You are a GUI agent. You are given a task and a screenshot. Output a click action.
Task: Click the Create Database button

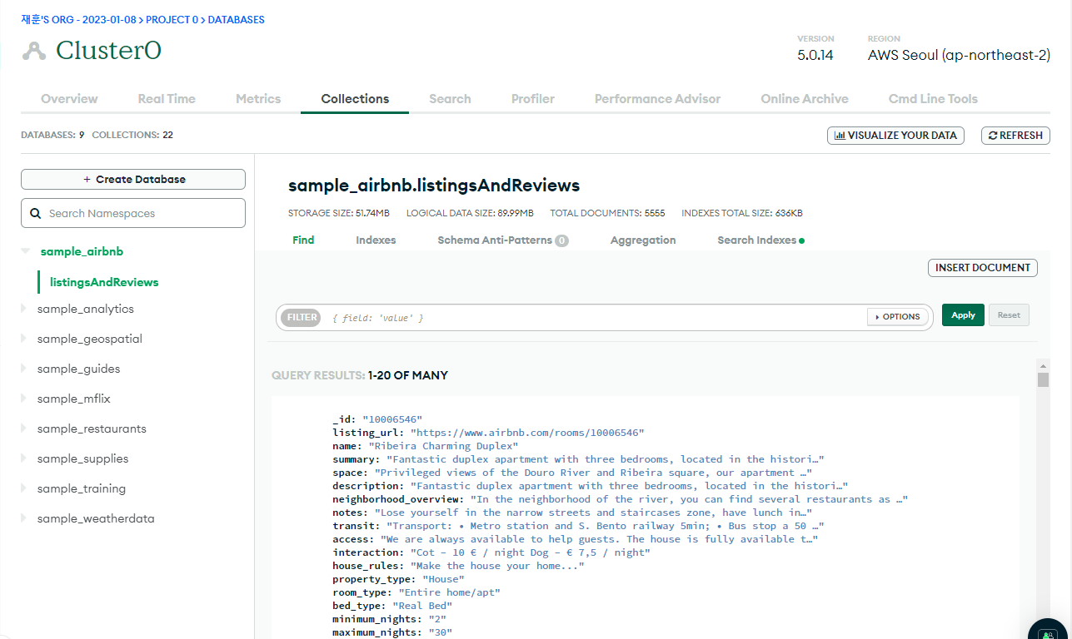click(x=133, y=179)
